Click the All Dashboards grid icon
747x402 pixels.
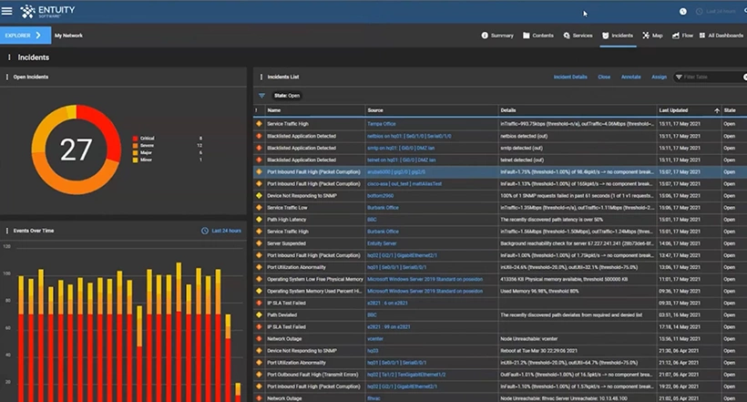click(x=702, y=36)
